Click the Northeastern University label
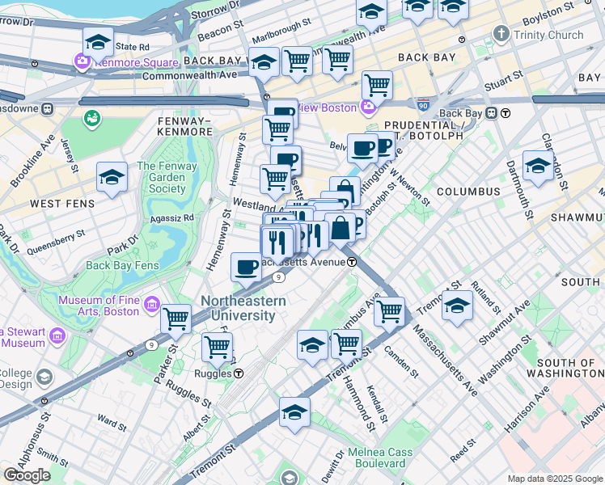 243,308
